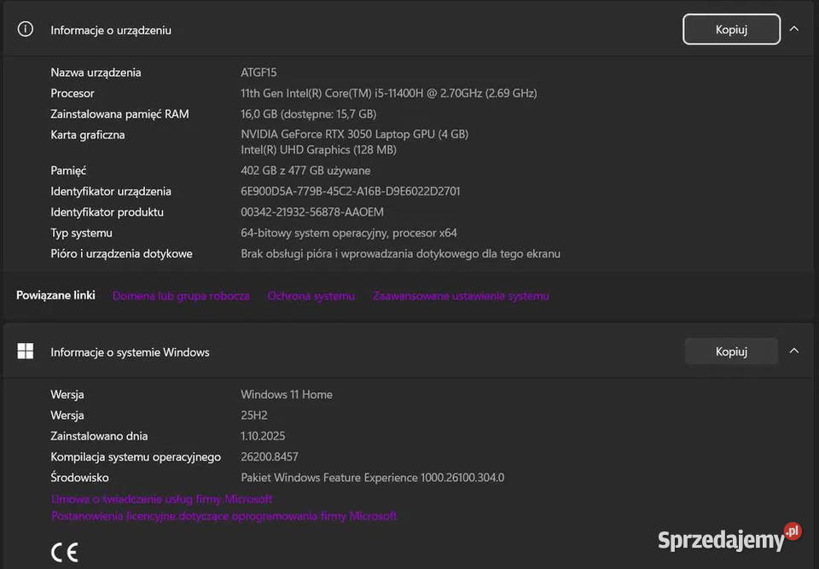Viewport: 819px width, 569px height.
Task: Collapse the Informacje o systemie Windows chevron
Action: 794,351
